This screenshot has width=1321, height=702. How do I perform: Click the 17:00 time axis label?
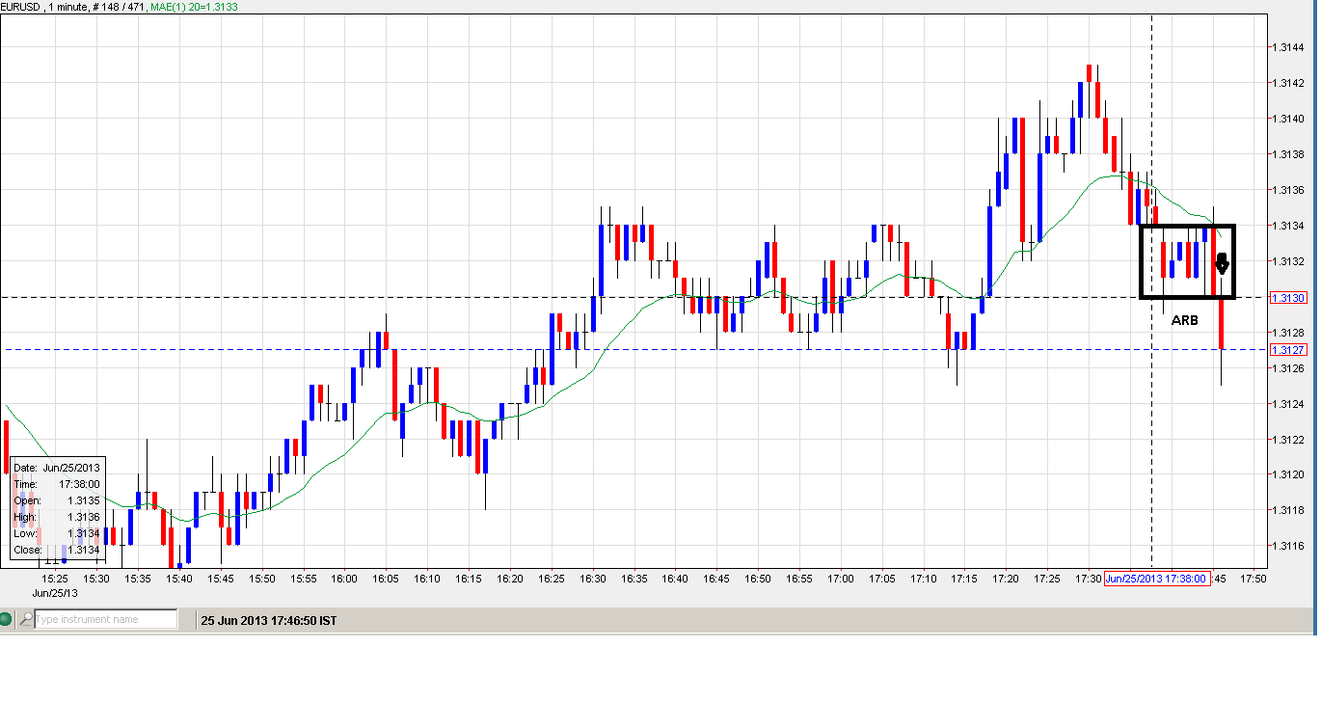pyautogui.click(x=841, y=579)
